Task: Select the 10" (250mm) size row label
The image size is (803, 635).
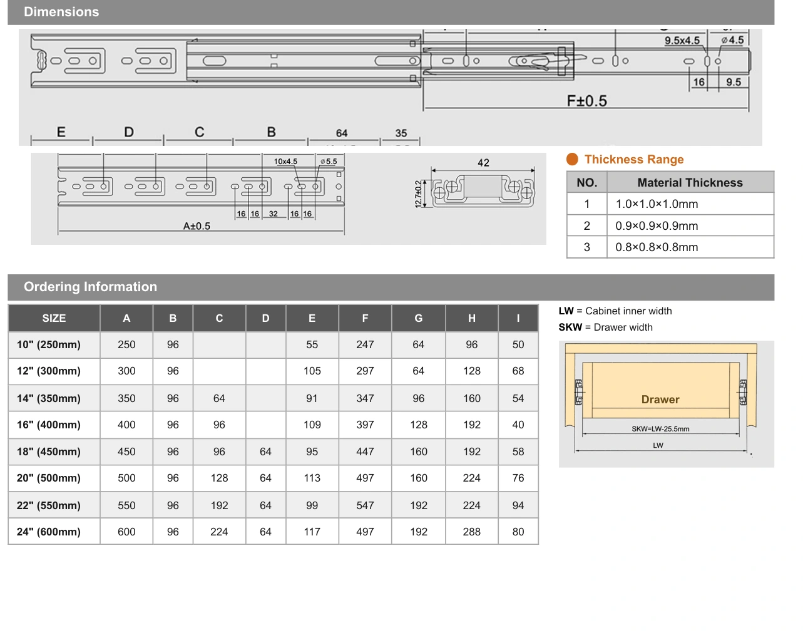Action: tap(49, 344)
